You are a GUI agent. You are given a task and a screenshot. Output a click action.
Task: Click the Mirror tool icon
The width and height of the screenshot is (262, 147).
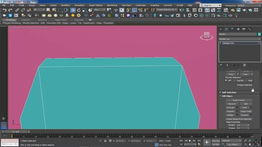(x=182, y=10)
